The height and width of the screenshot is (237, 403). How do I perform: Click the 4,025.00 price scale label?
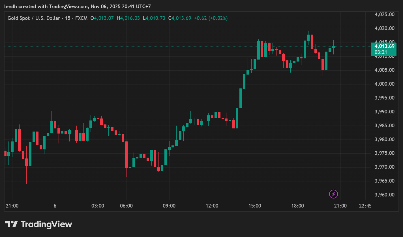[x=384, y=14]
